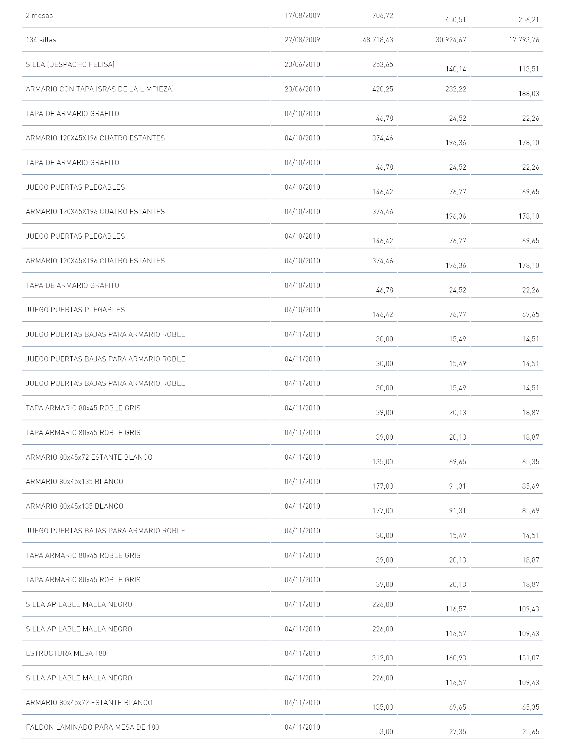Select value 256,21 in first row
The height and width of the screenshot is (751, 575).
[529, 20]
